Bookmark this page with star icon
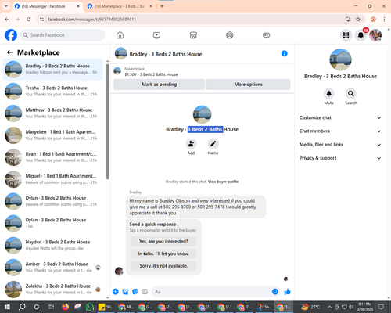 [358, 19]
